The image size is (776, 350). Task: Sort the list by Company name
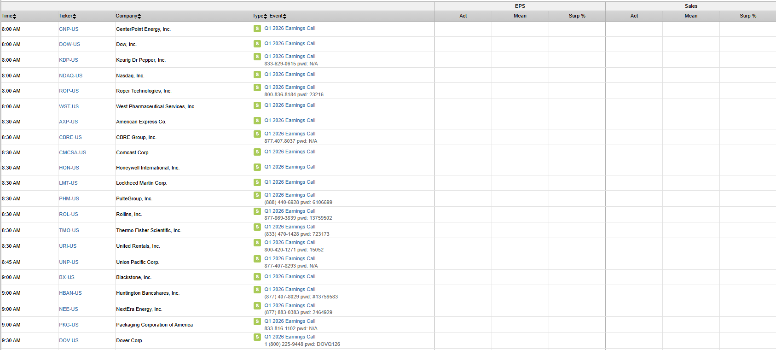128,16
